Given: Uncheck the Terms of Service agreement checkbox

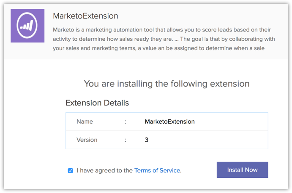Looking at the screenshot, I should click(x=71, y=170).
